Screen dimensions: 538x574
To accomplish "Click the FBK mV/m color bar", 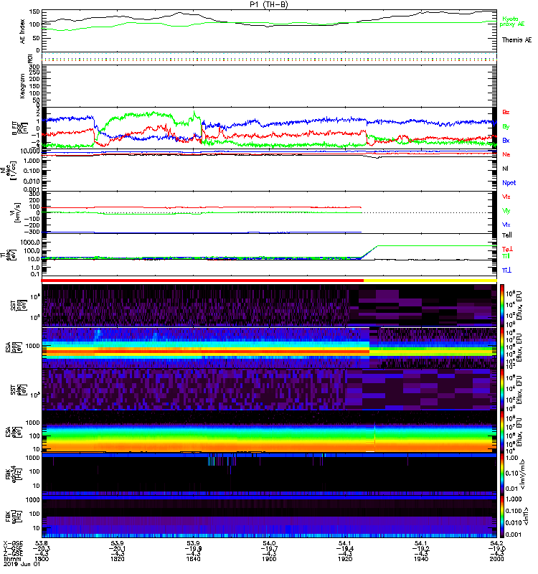I will [502, 474].
